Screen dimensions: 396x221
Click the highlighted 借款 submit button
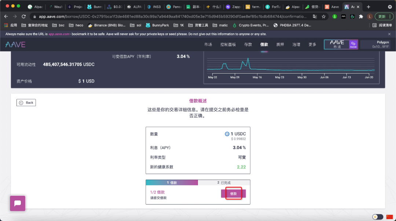(234, 194)
